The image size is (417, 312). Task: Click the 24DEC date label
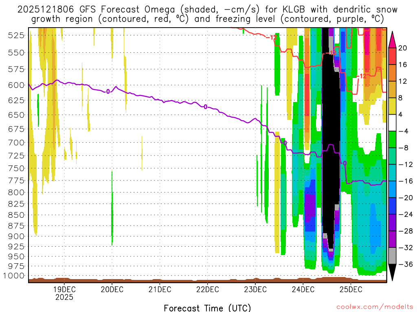click(x=303, y=289)
